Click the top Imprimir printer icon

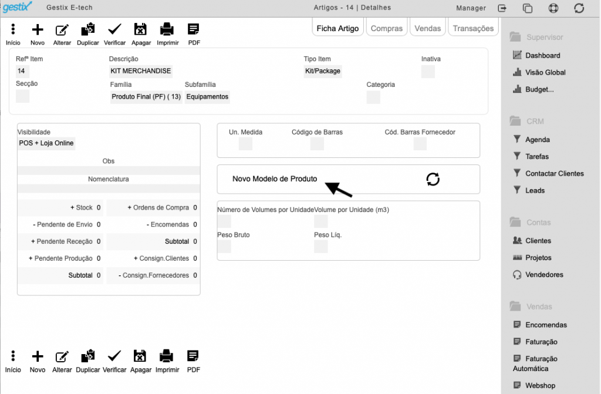[167, 29]
